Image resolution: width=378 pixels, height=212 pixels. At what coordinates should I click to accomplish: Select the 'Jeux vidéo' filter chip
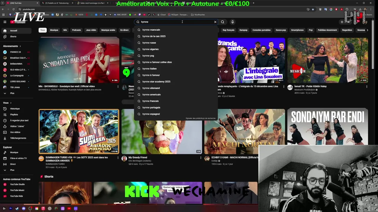91,30
